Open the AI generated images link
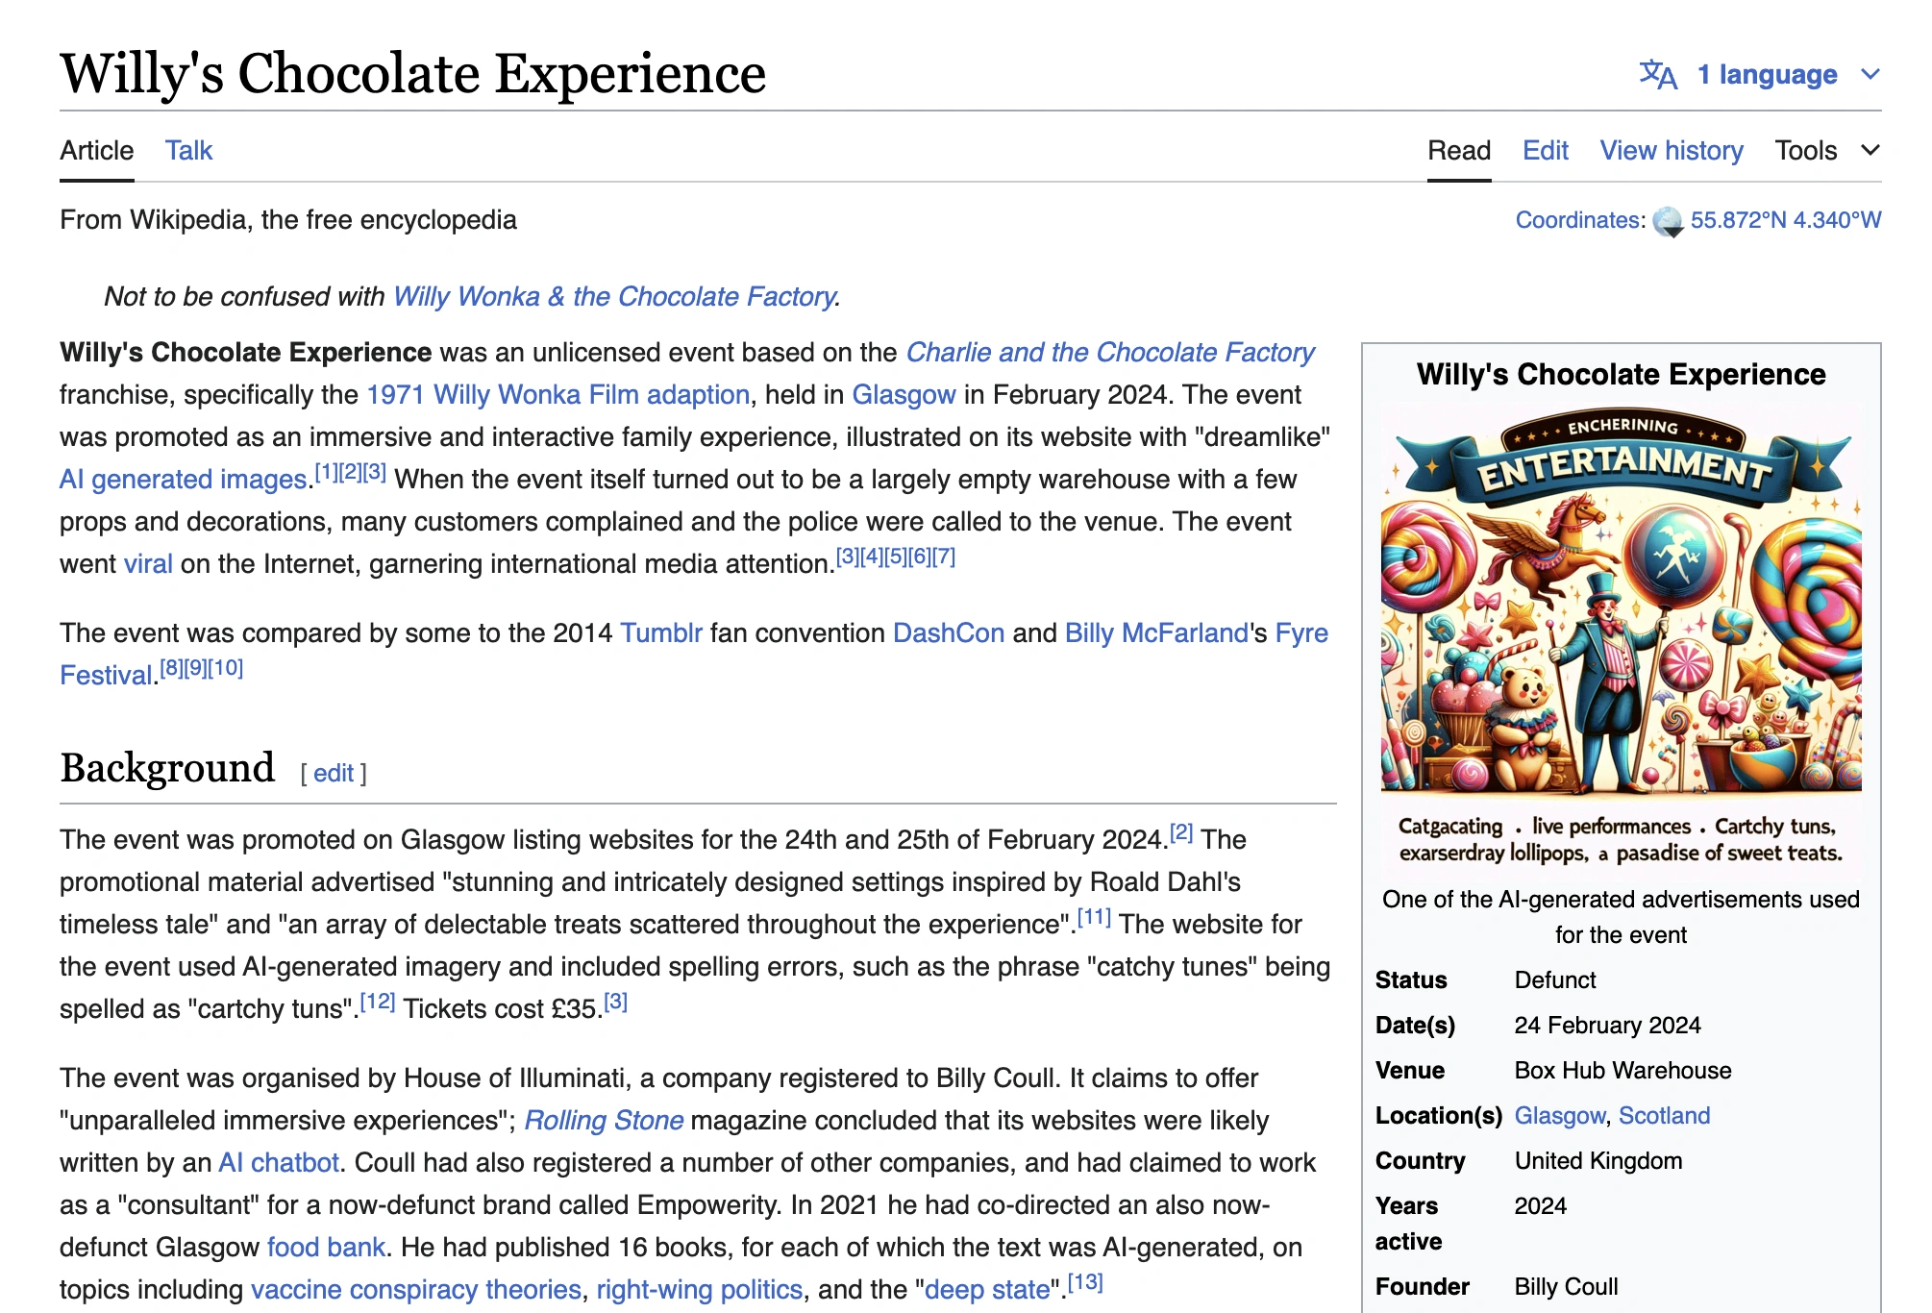1932x1313 pixels. 183,479
